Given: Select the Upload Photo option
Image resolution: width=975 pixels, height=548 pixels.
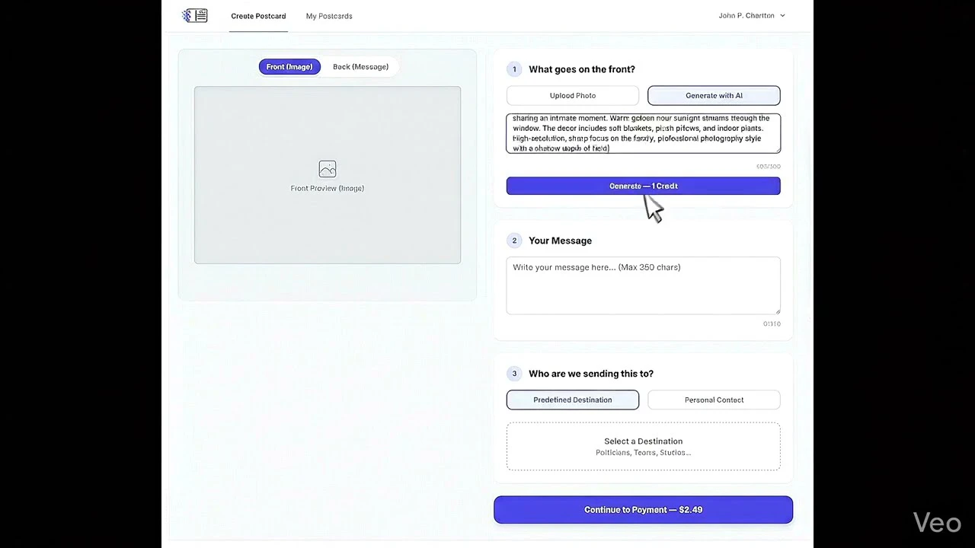Looking at the screenshot, I should pyautogui.click(x=573, y=95).
